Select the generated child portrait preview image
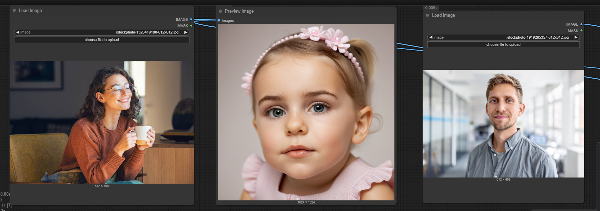The image size is (600, 211). (306, 112)
